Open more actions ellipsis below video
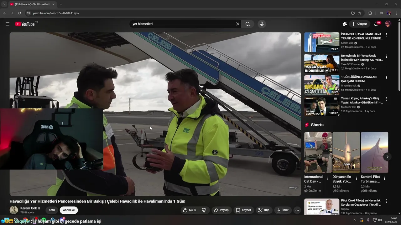The height and width of the screenshot is (225, 401). point(297,210)
